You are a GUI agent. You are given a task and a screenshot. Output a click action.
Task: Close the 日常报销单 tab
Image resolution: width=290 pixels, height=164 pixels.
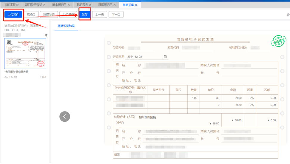tap(115, 5)
